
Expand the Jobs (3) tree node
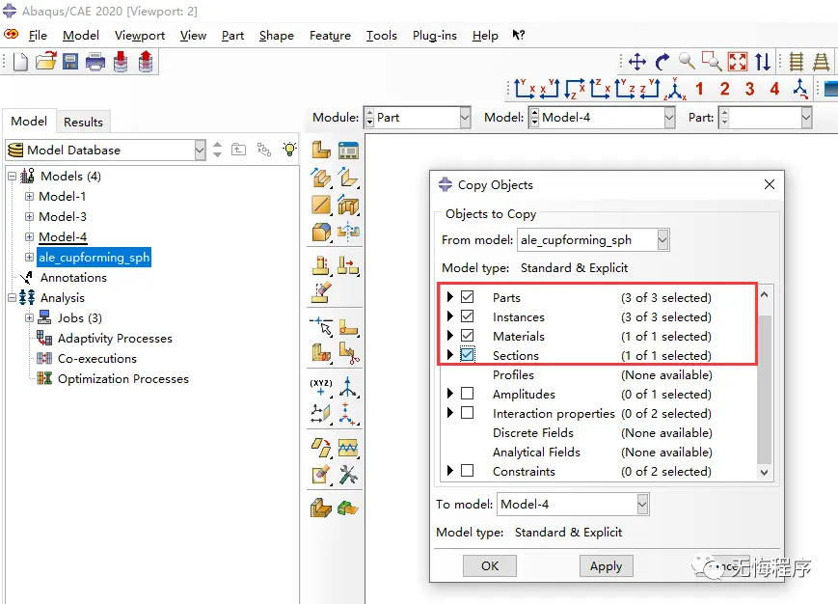pos(29,317)
